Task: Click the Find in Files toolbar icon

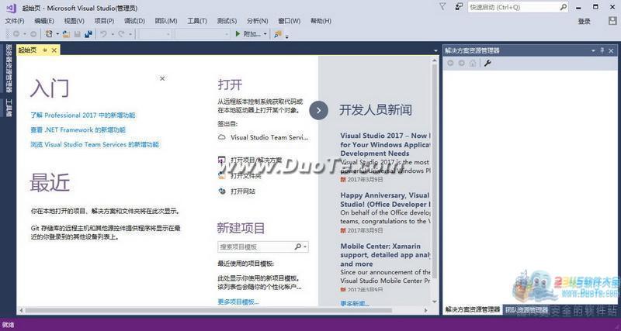Action: pyautogui.click(x=278, y=34)
